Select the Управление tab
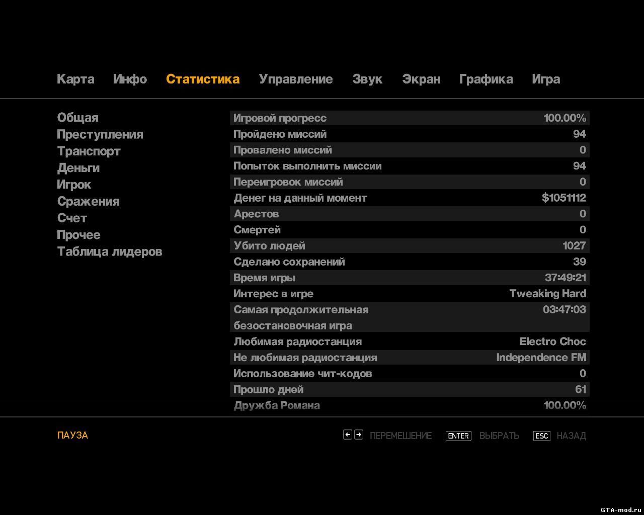Screen dimensions: 644x515 pos(296,79)
